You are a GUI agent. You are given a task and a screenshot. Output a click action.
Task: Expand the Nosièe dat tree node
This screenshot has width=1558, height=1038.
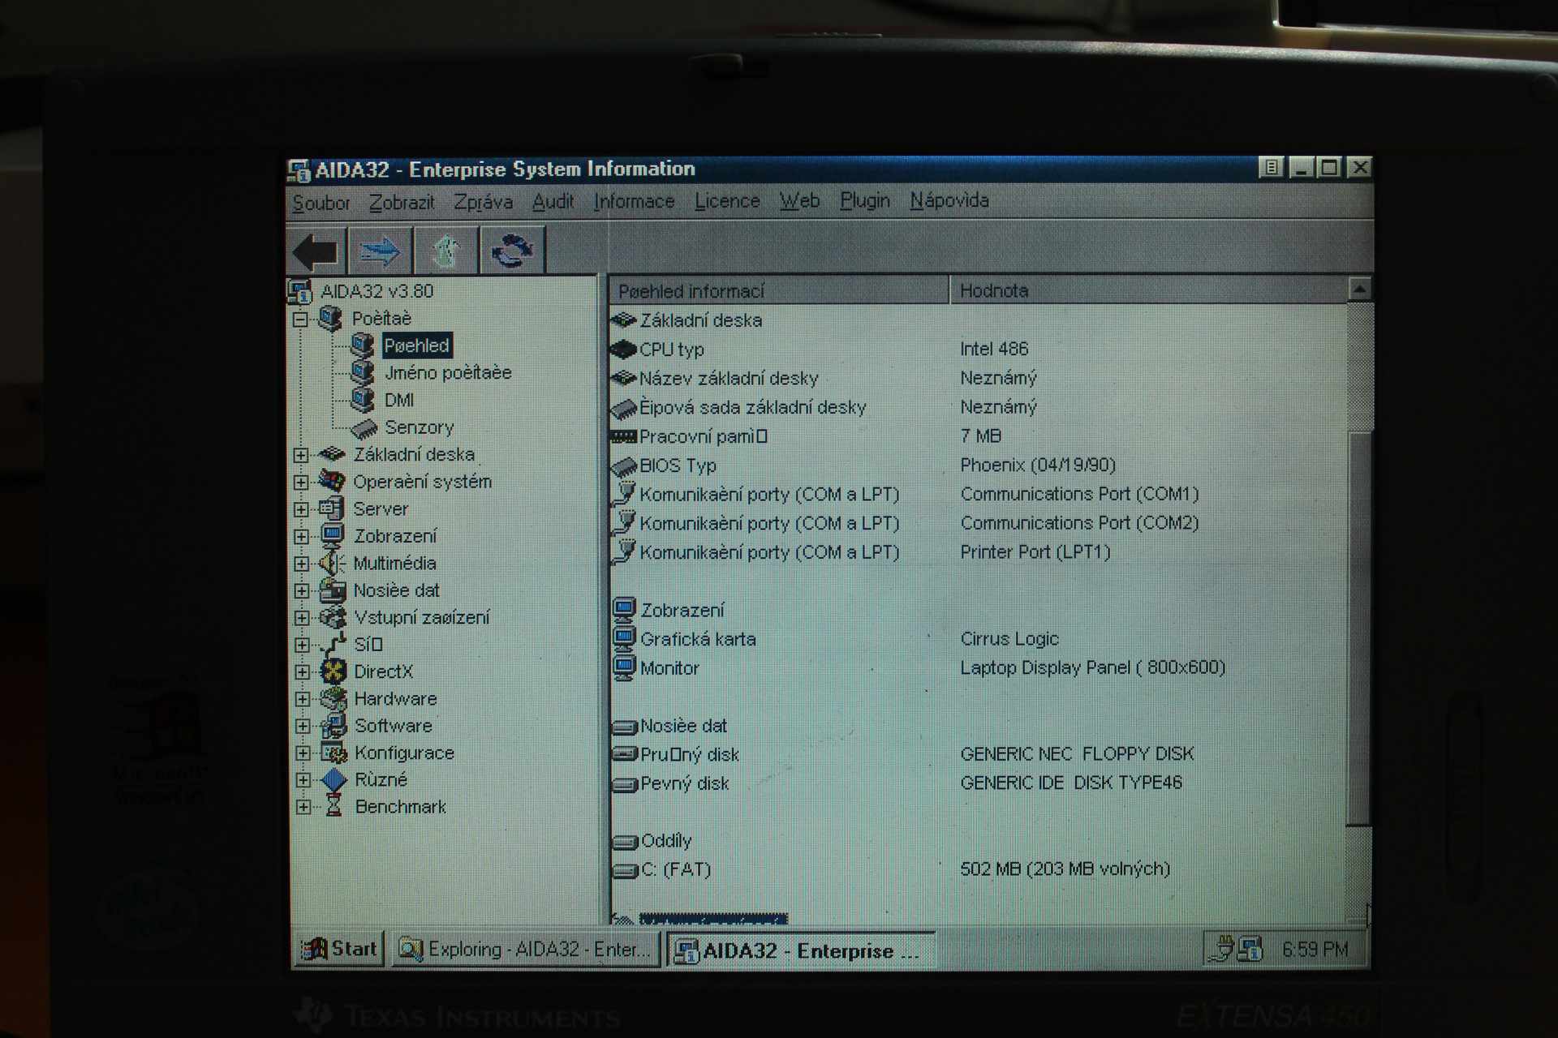click(302, 590)
